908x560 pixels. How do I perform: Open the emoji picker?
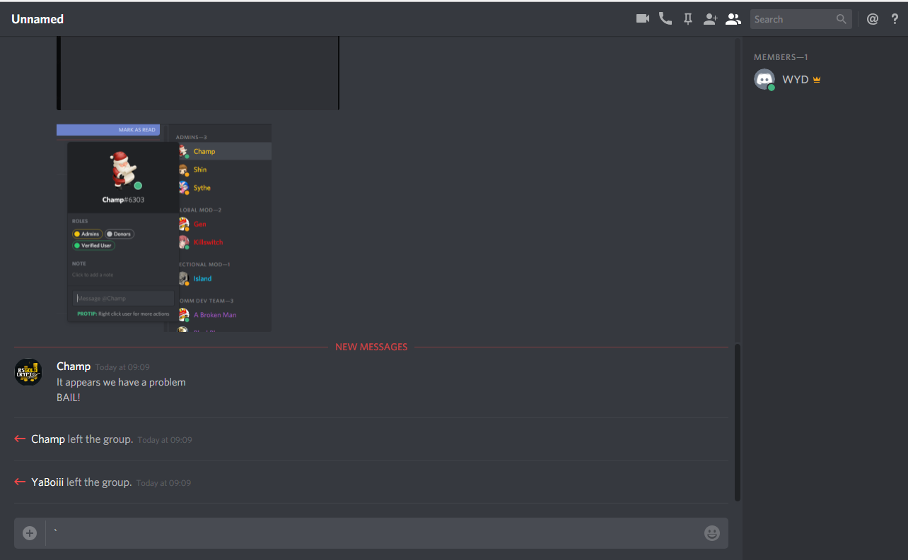[x=712, y=533]
